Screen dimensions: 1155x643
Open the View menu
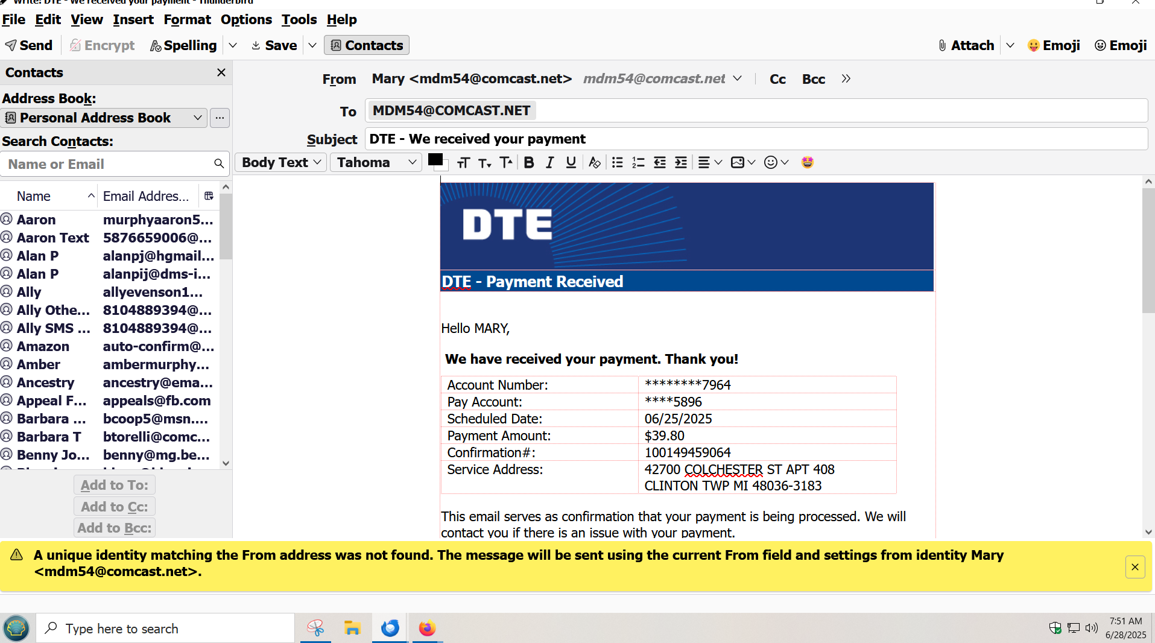click(x=87, y=19)
